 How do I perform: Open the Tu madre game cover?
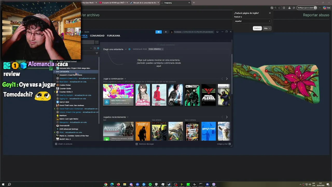[x=143, y=95]
